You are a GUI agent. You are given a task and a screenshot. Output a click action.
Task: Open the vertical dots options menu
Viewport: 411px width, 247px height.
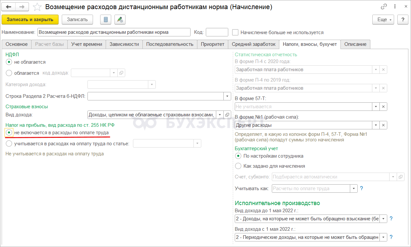click(x=395, y=6)
